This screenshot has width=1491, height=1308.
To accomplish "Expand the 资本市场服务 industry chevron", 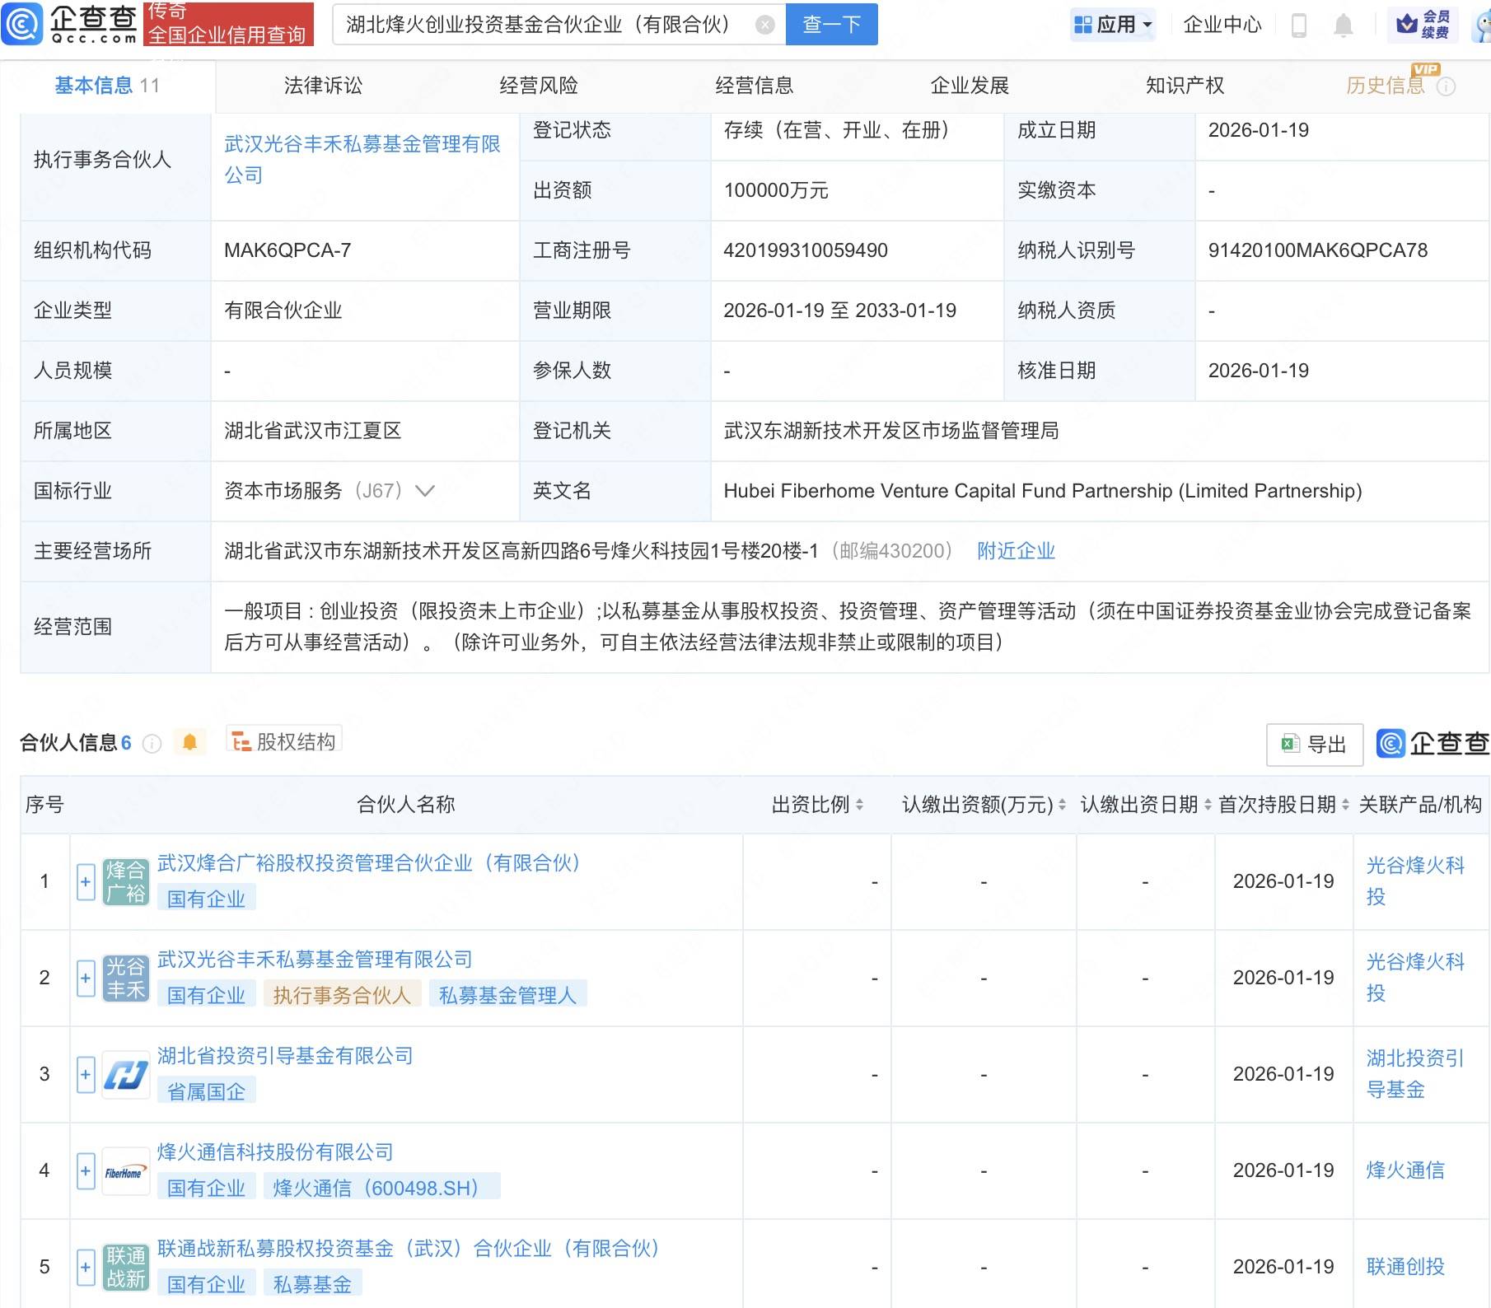I will 425,492.
